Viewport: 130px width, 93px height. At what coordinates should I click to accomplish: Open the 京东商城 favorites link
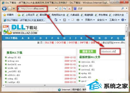click(x=101, y=15)
